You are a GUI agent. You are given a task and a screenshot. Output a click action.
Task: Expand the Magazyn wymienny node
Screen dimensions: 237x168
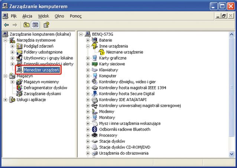click(12, 82)
